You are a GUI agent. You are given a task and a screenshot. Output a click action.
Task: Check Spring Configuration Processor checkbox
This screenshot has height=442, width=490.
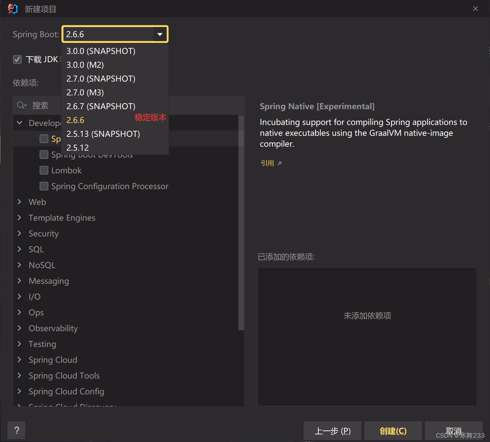click(44, 186)
